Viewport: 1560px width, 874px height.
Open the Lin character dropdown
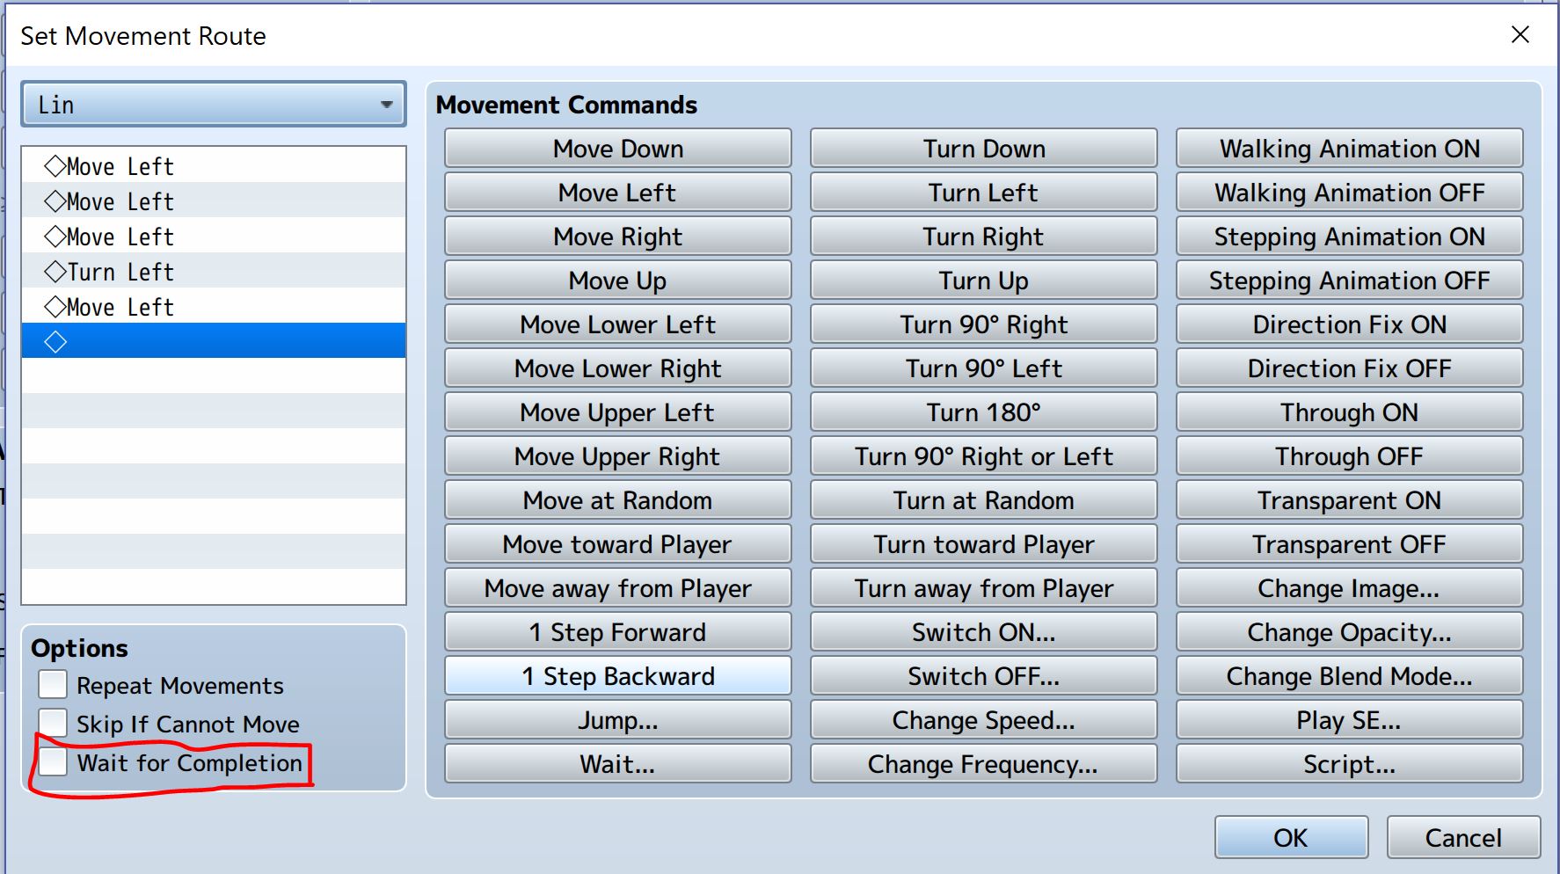[x=214, y=105]
